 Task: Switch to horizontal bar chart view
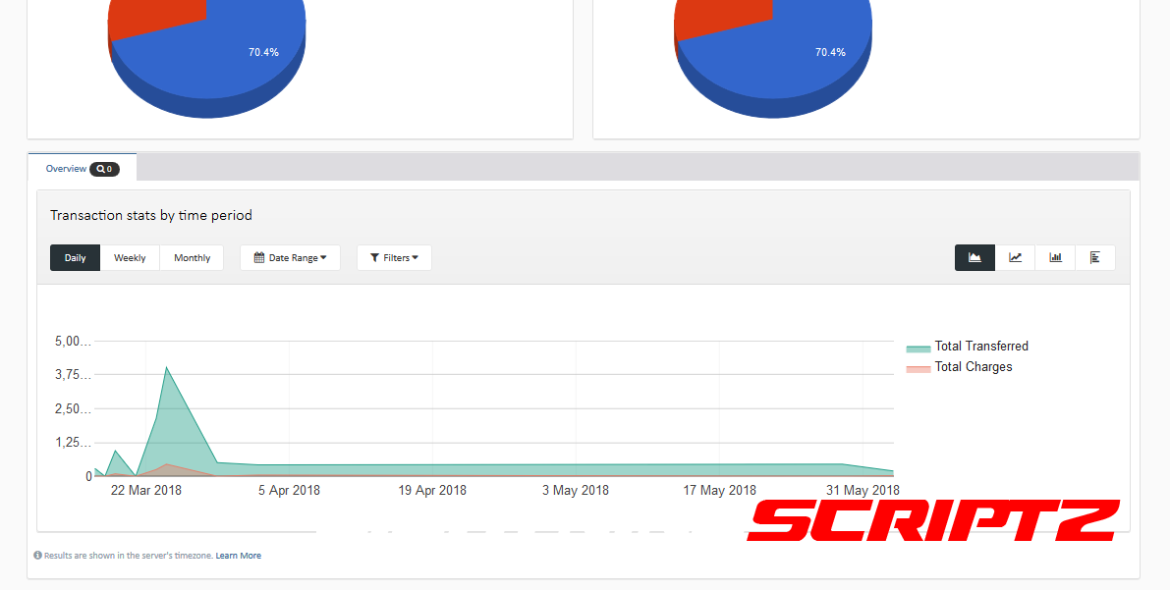[1095, 258]
